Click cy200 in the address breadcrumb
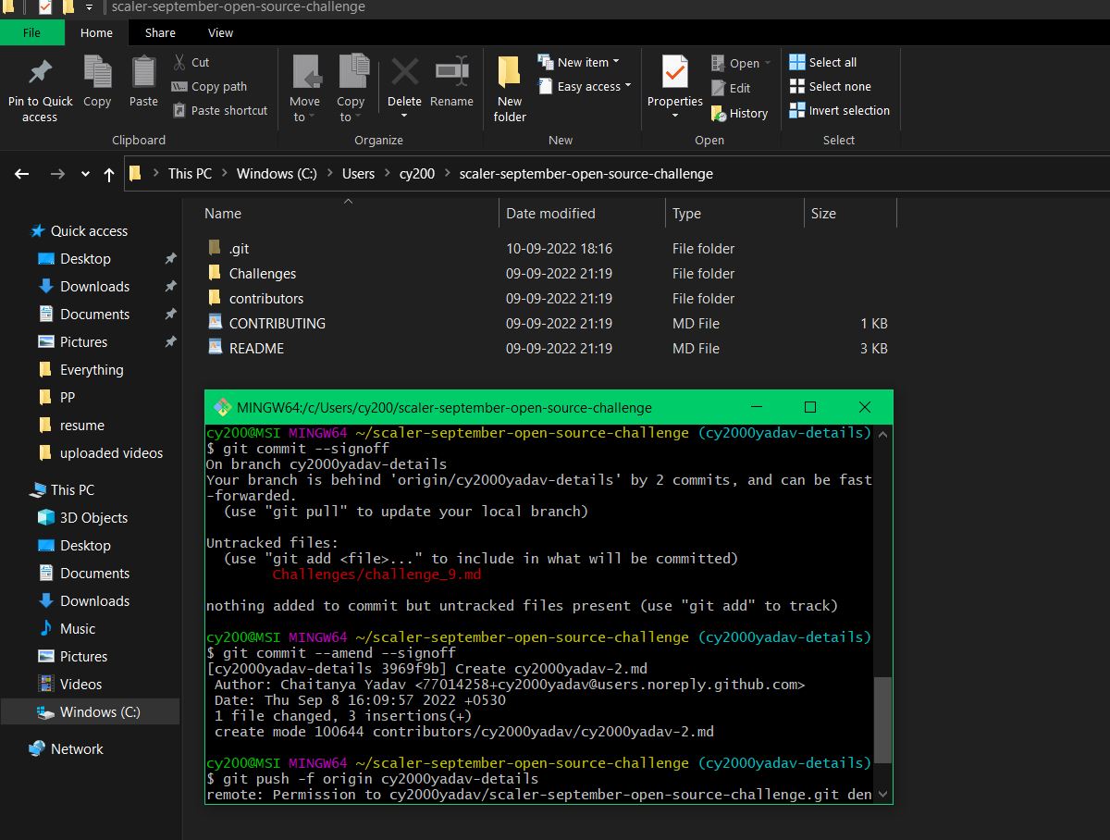Image resolution: width=1110 pixels, height=840 pixels. pos(416,174)
